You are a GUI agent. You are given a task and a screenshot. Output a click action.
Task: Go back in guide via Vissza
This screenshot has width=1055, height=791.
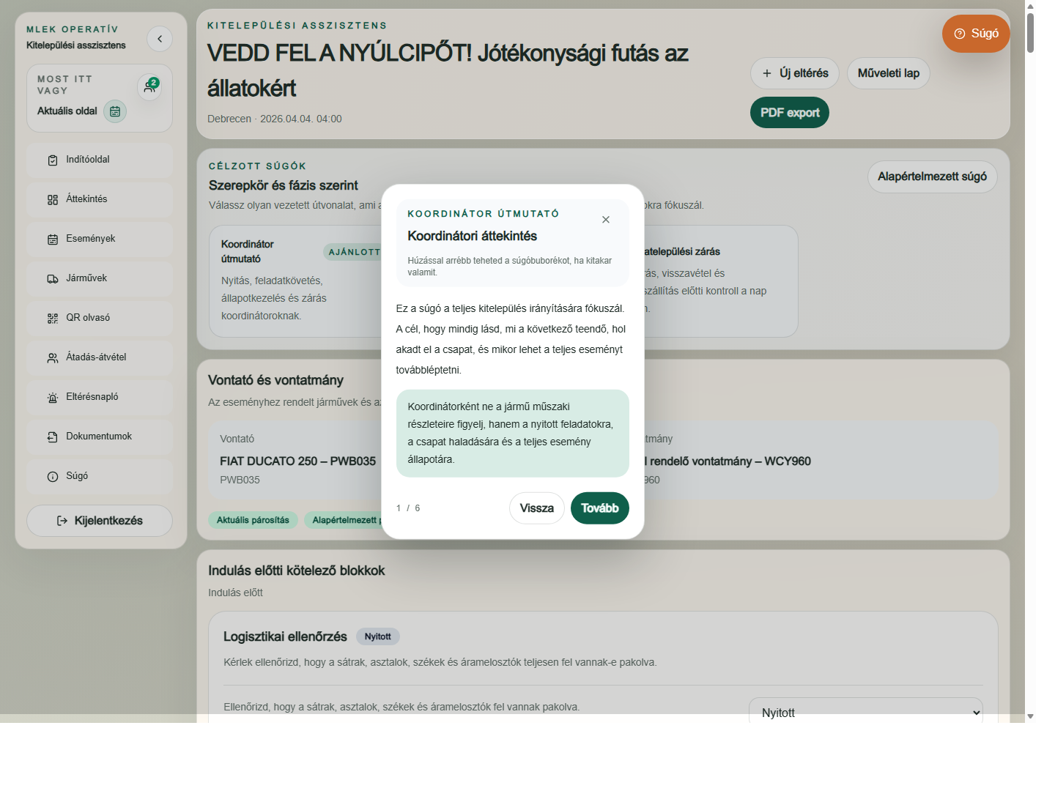(x=537, y=508)
